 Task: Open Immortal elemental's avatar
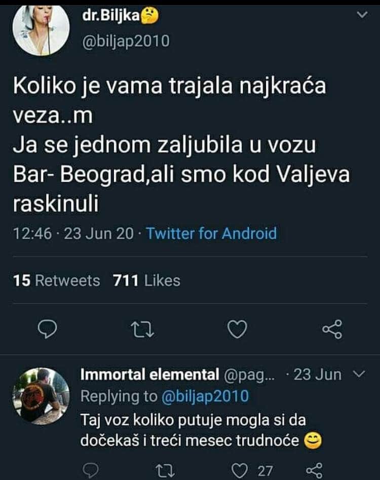coord(41,396)
